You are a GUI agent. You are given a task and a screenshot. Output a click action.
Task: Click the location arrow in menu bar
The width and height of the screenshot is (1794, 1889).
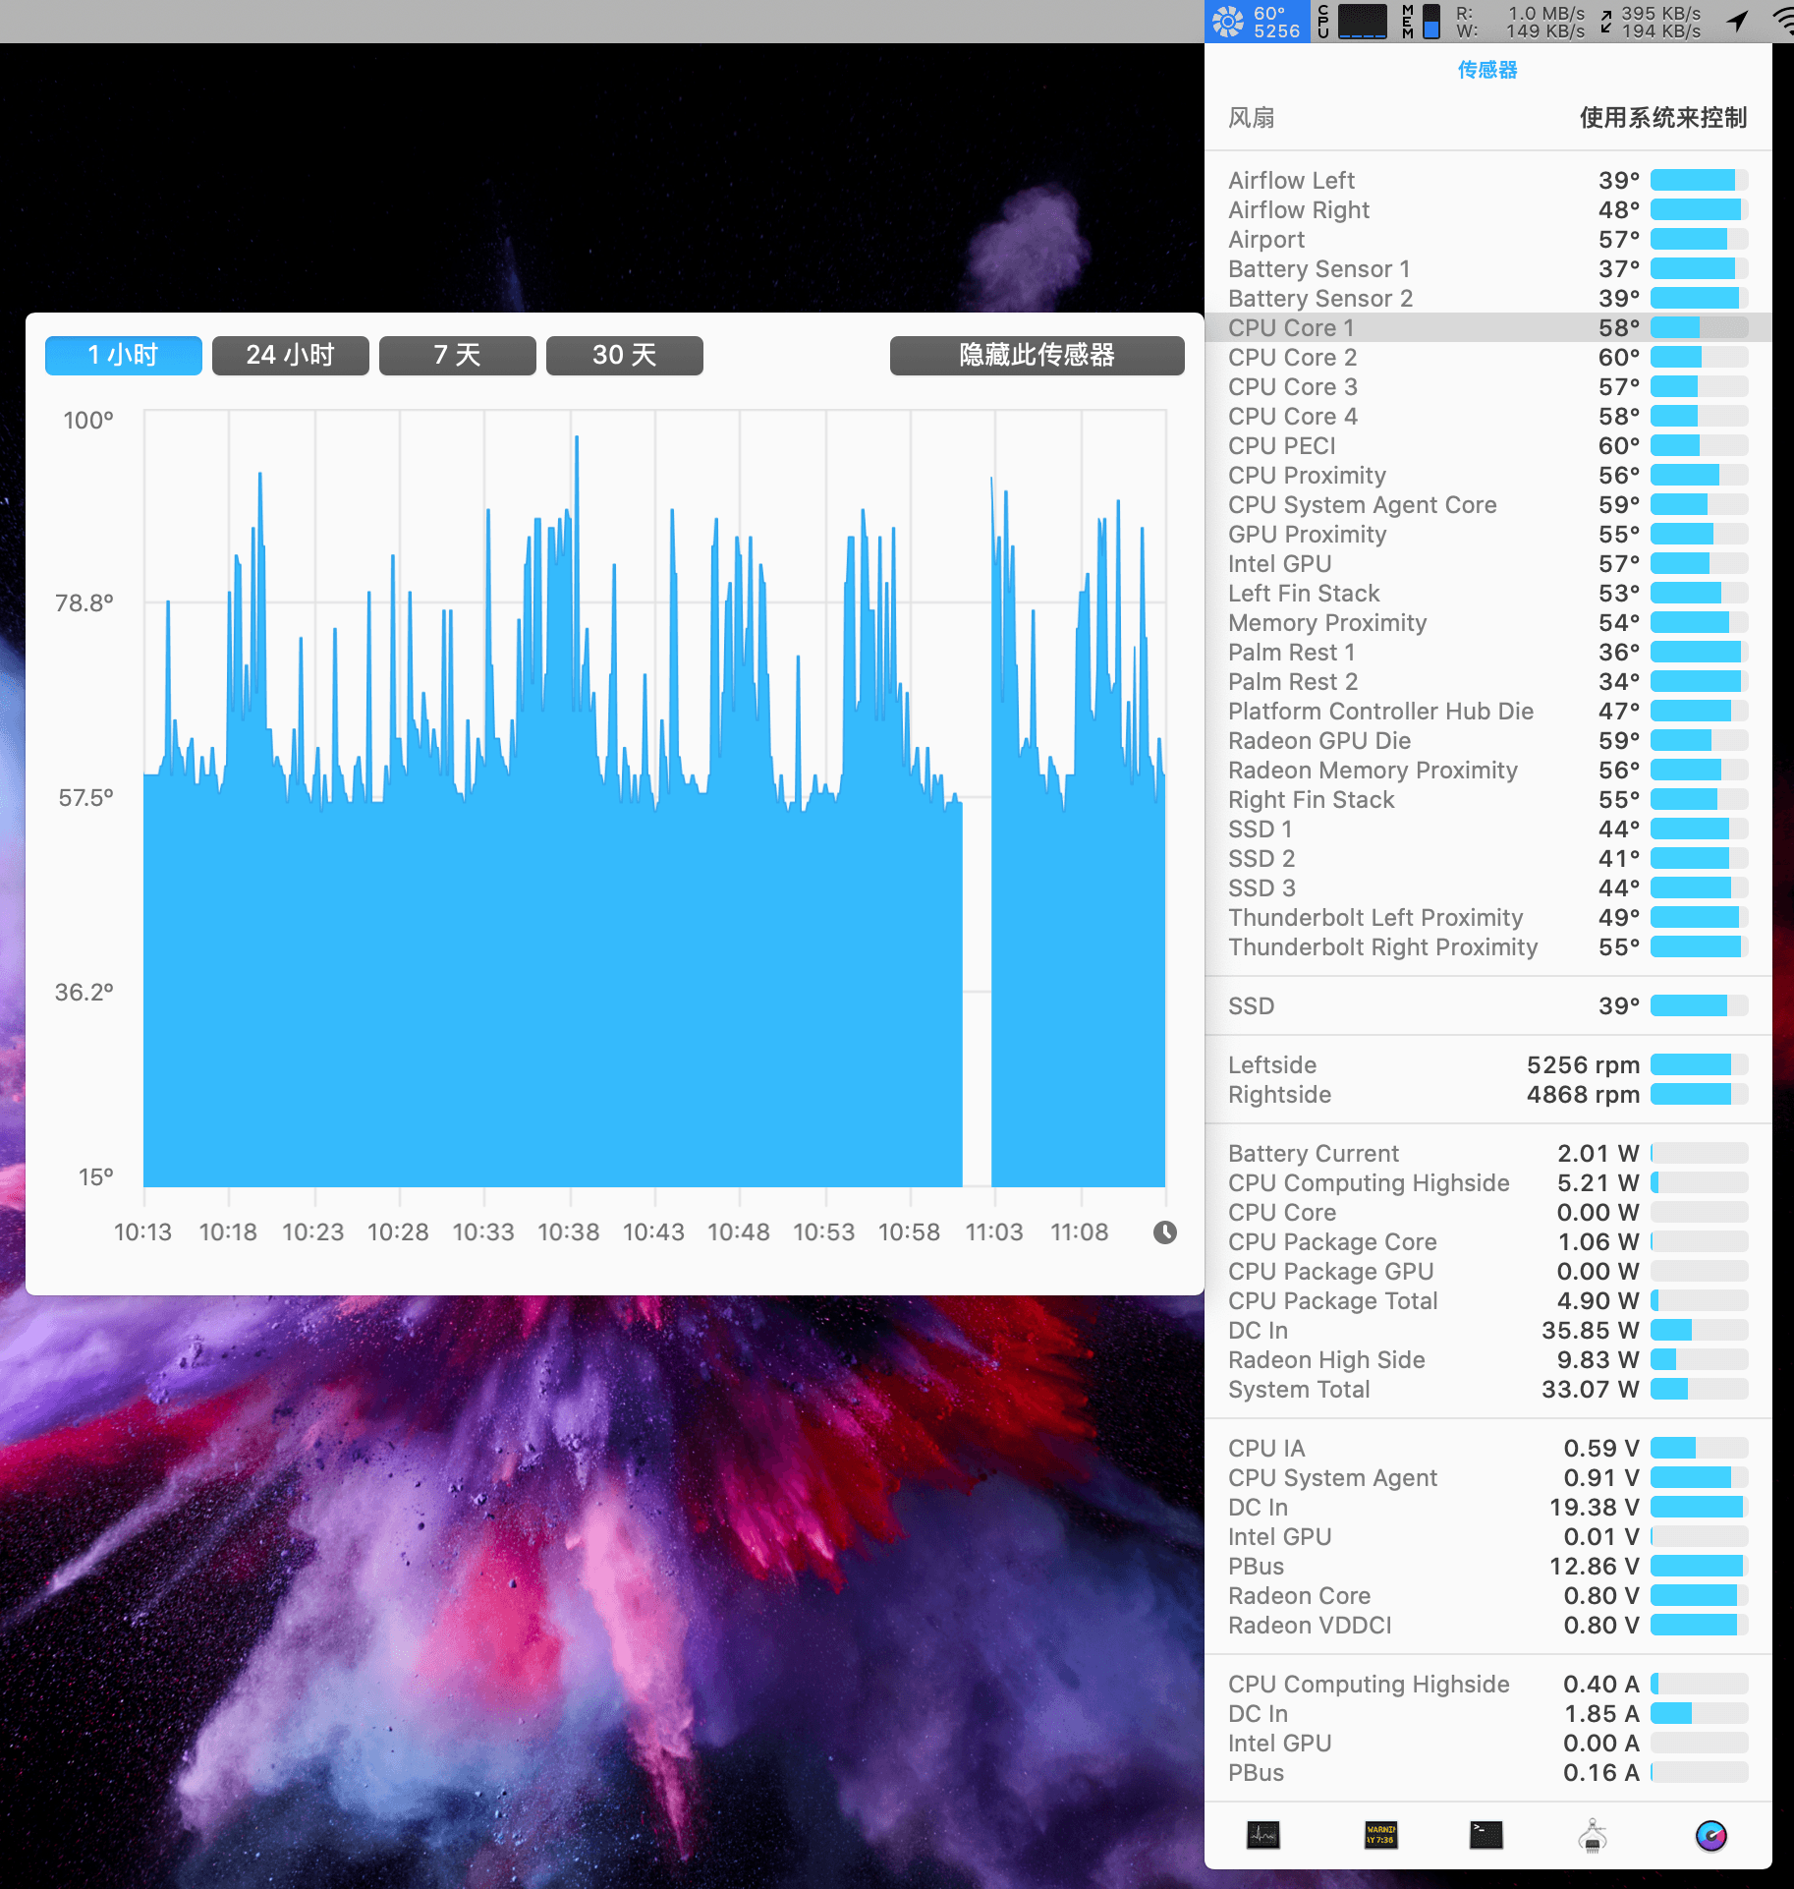click(x=1737, y=22)
